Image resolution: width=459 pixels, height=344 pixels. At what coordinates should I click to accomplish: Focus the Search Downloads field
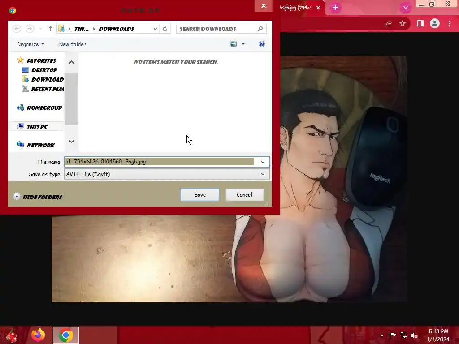[x=217, y=29]
